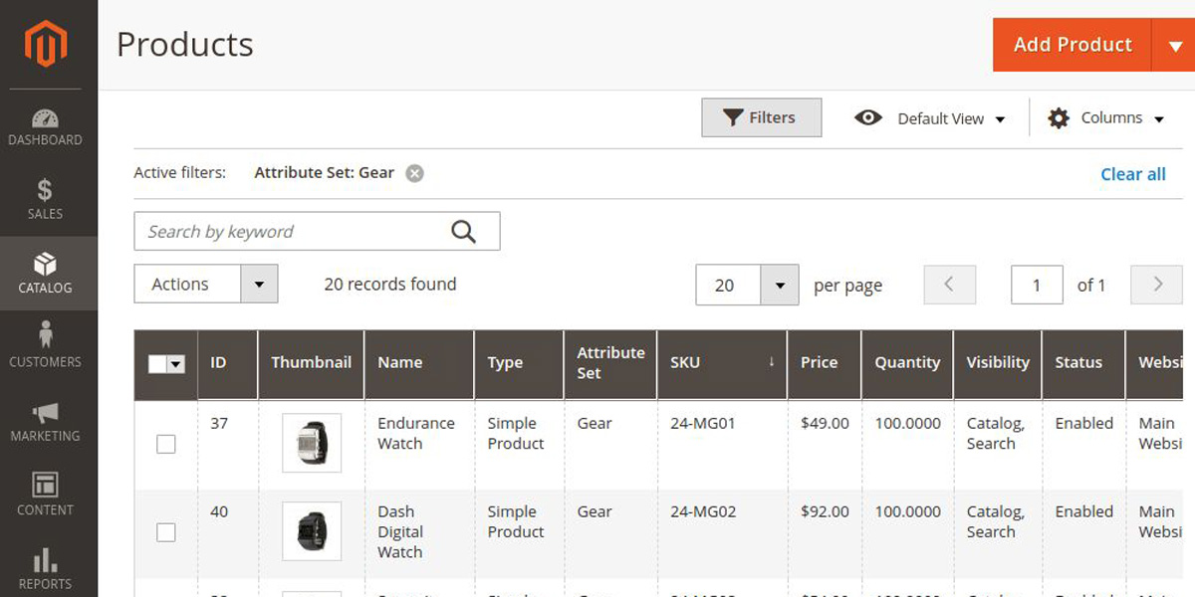Image resolution: width=1195 pixels, height=597 pixels.
Task: Click the search magnifier icon
Action: [463, 232]
